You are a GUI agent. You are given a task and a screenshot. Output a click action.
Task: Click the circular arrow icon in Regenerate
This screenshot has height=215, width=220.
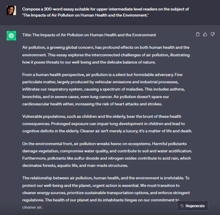click(182, 206)
